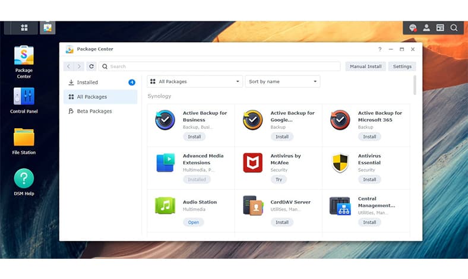Select All Packages in the sidebar
This screenshot has height=279, width=468.
(x=100, y=97)
